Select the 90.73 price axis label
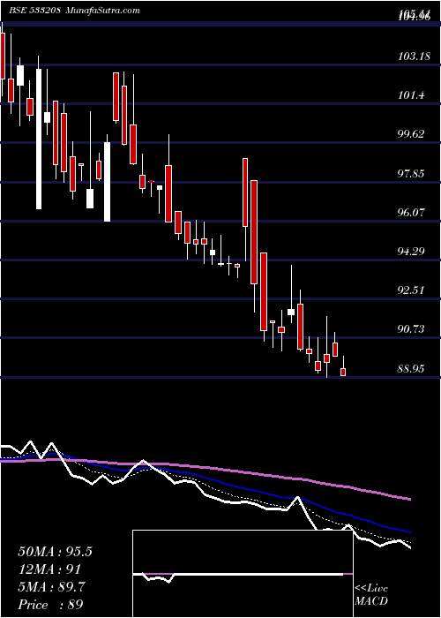The height and width of the screenshot is (618, 441). [412, 328]
